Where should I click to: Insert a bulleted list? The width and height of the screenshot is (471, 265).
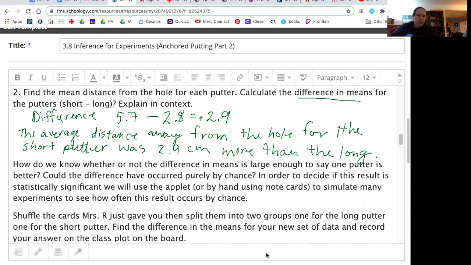(x=62, y=78)
